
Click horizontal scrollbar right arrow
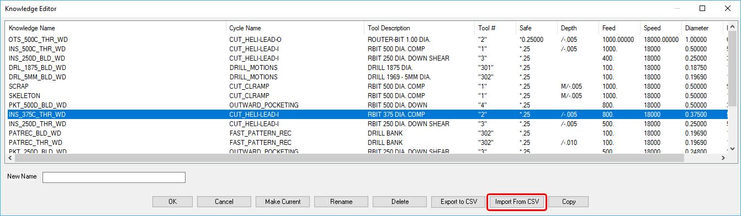(x=723, y=158)
